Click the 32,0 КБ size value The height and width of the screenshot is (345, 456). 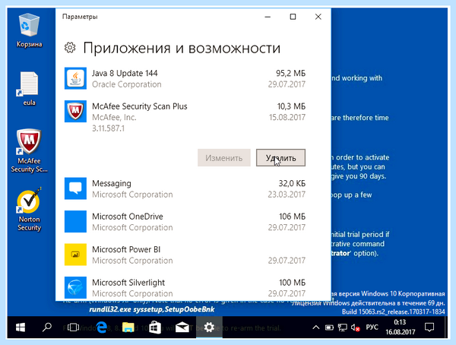click(x=292, y=184)
